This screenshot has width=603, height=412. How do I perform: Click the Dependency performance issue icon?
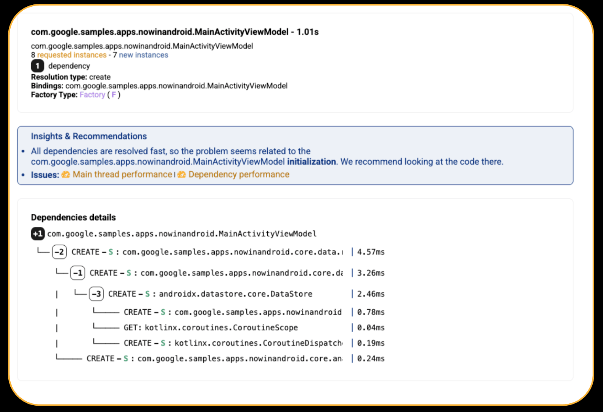(181, 174)
